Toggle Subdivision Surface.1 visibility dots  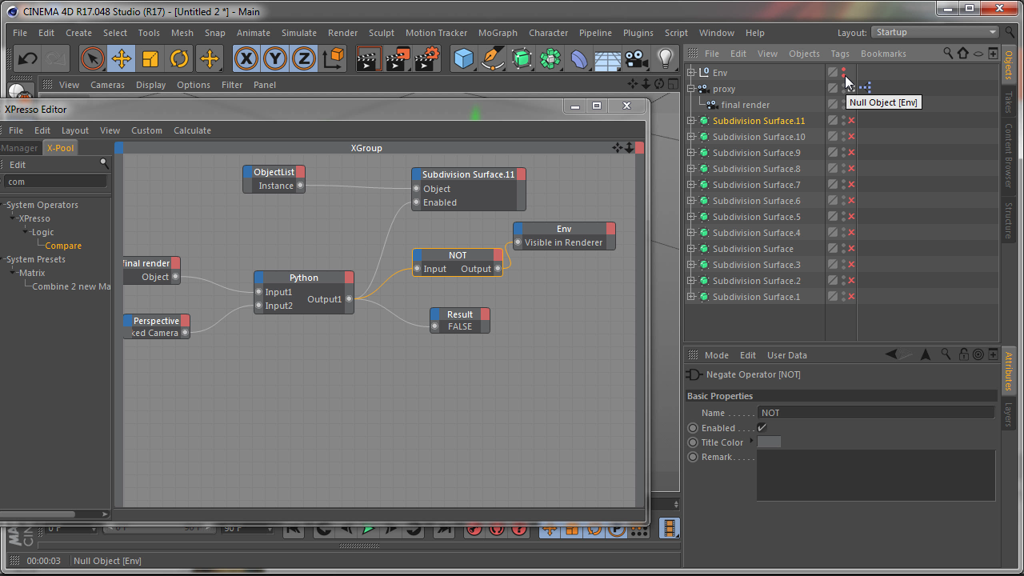843,297
